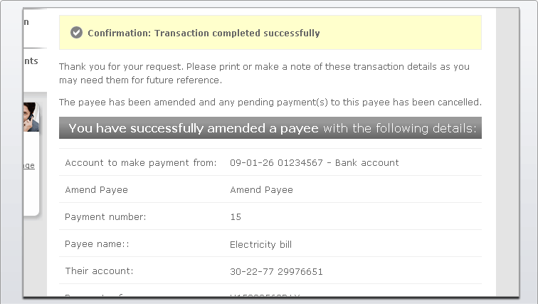Click the "Transaction completed successfully" confirmation text

tap(204, 33)
